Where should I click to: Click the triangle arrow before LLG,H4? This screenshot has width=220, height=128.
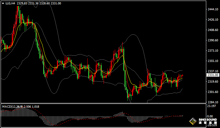(3, 3)
